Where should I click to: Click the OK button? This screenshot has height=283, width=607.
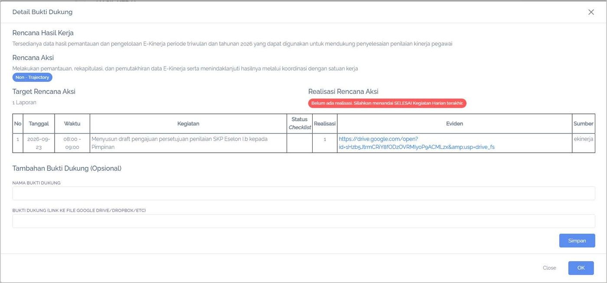581,268
